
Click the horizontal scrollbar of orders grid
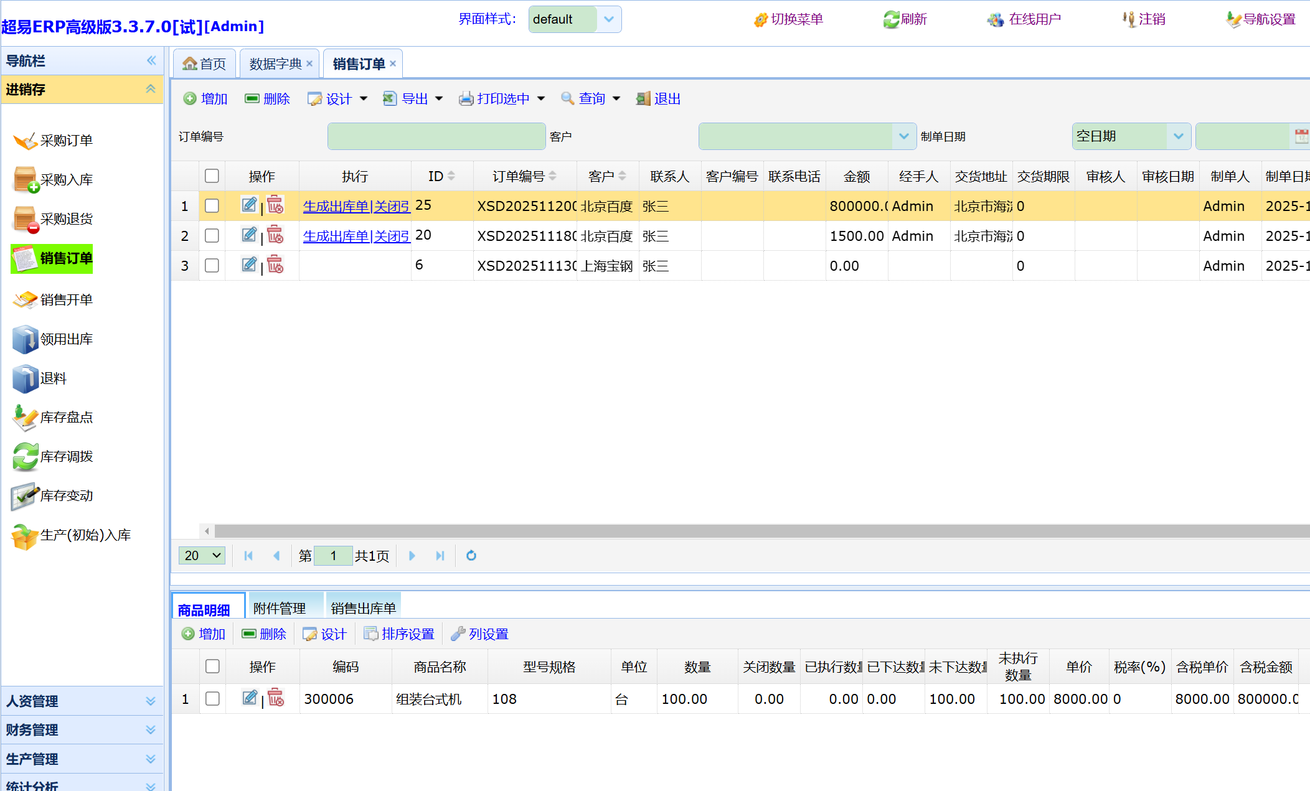[x=747, y=531]
